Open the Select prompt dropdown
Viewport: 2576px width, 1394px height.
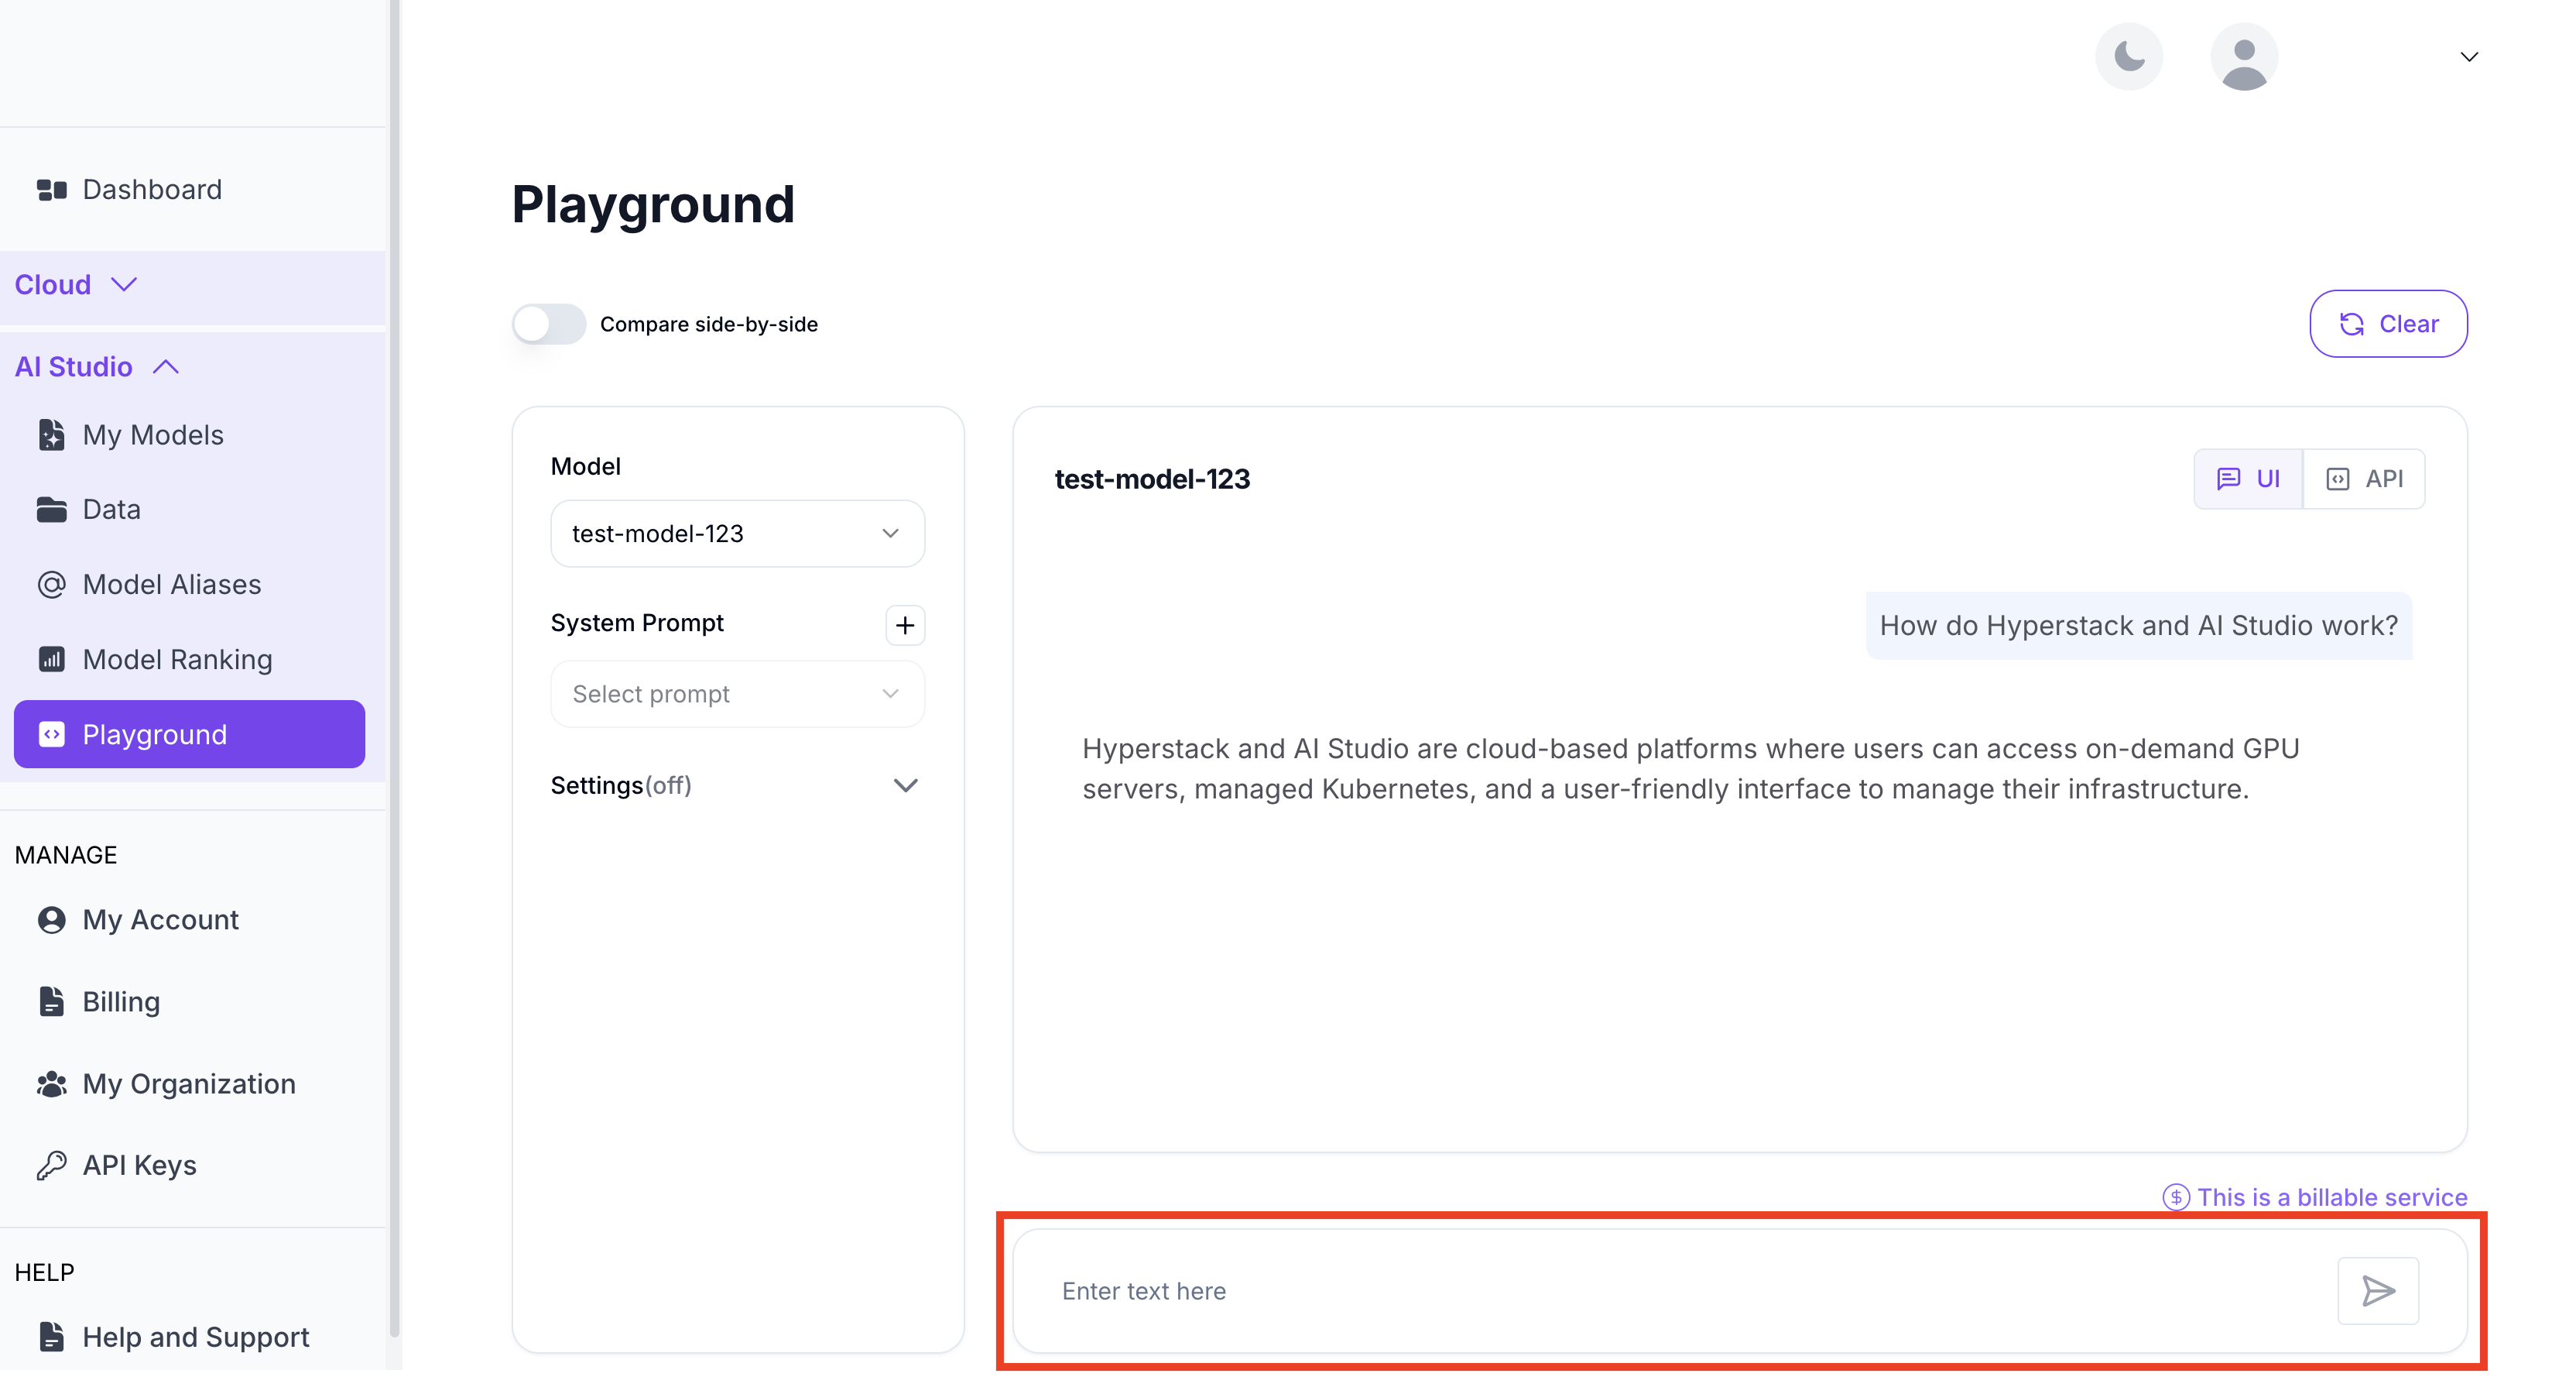tap(738, 693)
